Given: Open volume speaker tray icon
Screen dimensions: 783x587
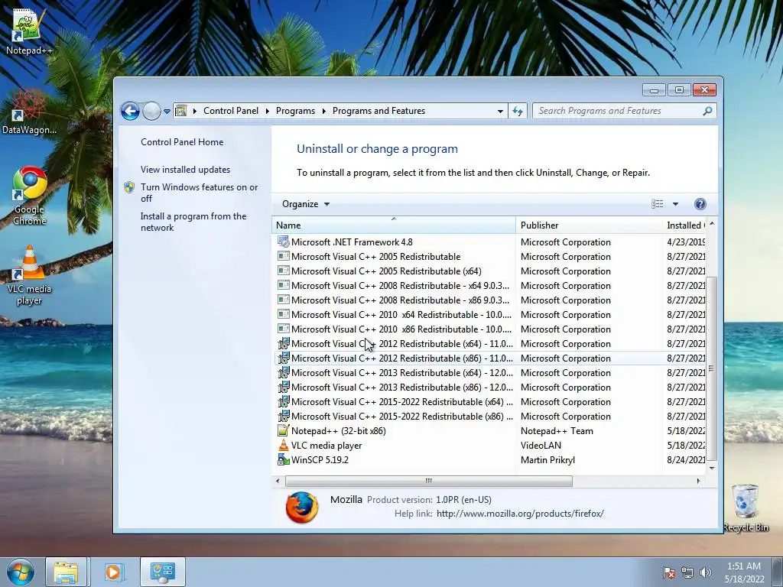Looking at the screenshot, I should 705,572.
